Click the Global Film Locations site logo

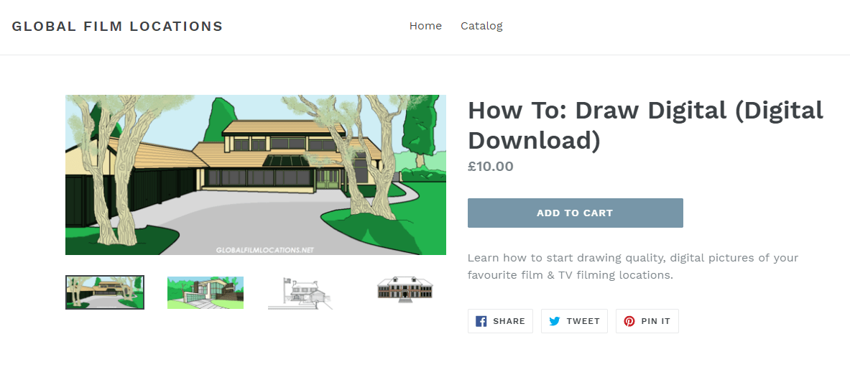tap(117, 27)
